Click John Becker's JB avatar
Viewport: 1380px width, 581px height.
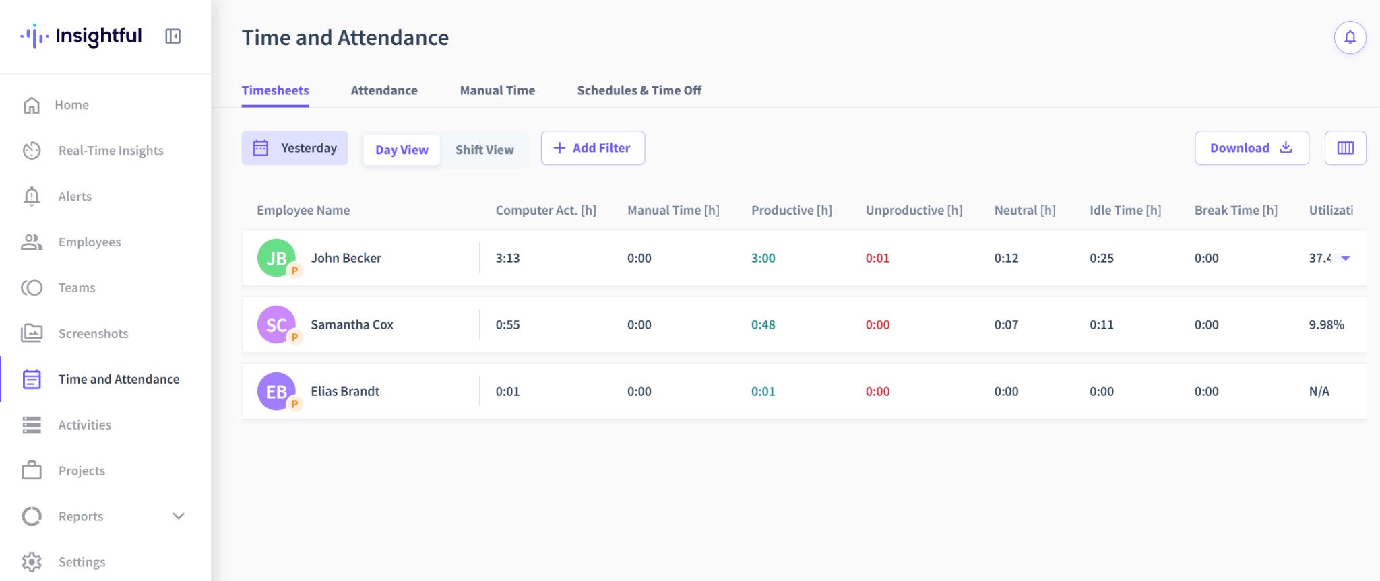pos(276,258)
